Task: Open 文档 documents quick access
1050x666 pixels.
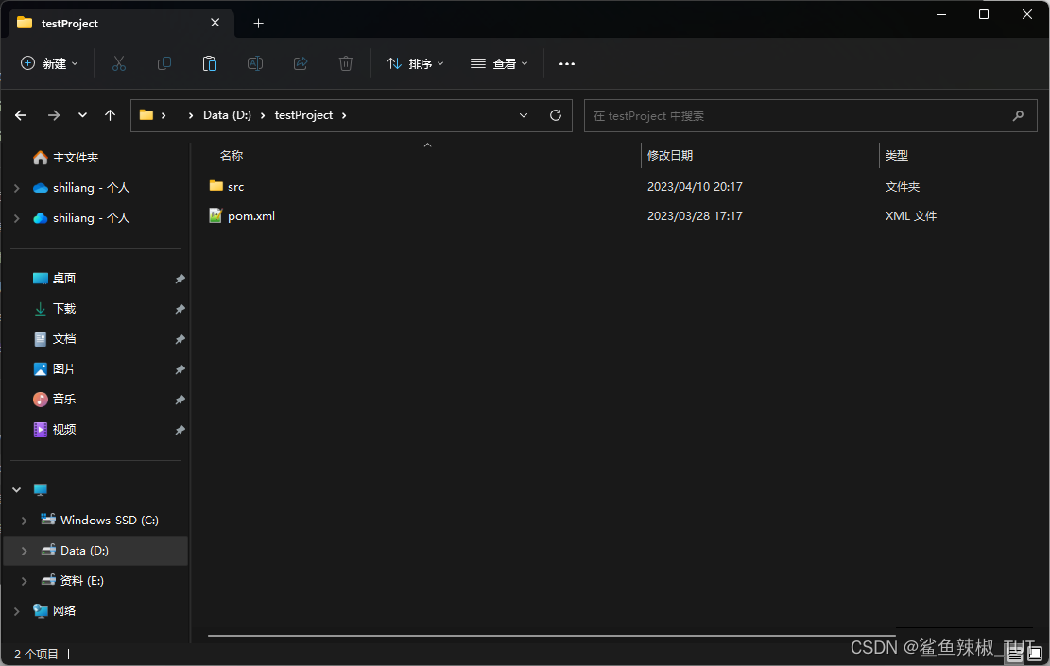Action: 54,339
